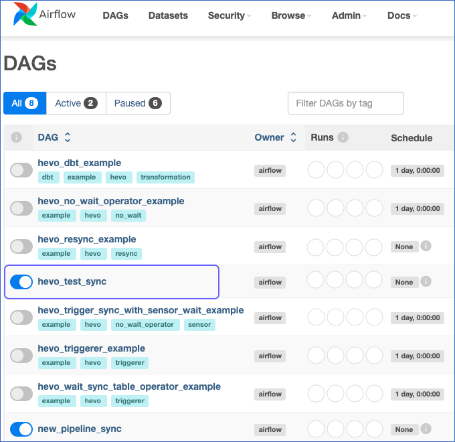Click second run circle for hevo_test_sync
The image size is (455, 442).
click(335, 280)
